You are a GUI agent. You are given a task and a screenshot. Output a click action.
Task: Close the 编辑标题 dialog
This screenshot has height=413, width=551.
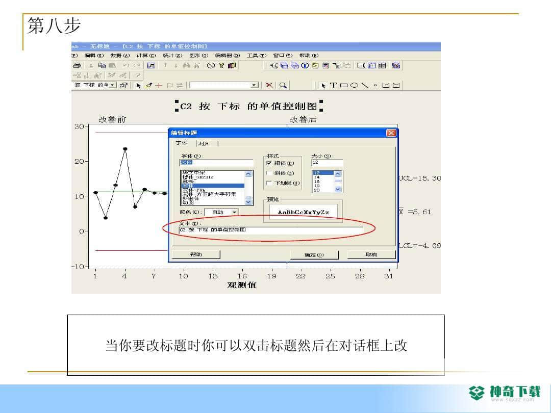coord(391,133)
